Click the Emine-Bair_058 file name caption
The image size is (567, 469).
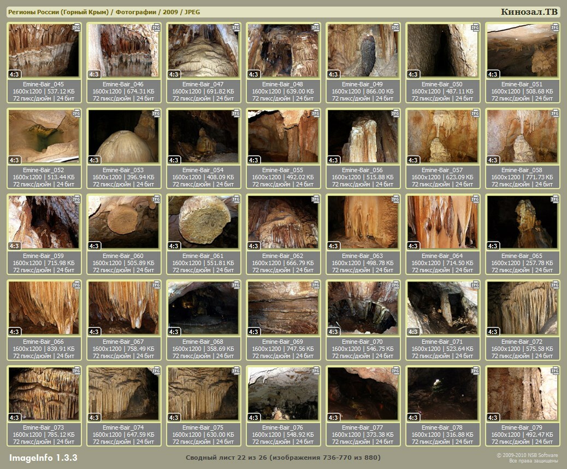pos(522,170)
